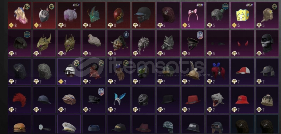Choose the white dove headwear item
This screenshot has width=281, height=134.
[x=94, y=43]
